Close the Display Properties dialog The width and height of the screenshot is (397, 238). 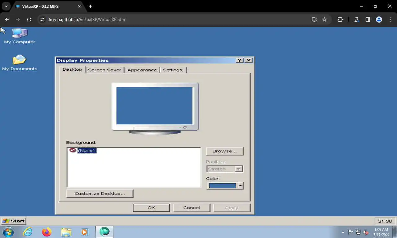(x=249, y=60)
